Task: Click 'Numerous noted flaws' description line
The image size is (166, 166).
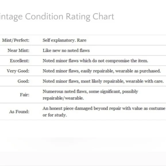Action: [90, 91]
